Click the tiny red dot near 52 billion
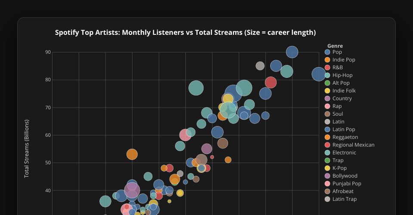Screen dimensions: 413x215 click(x=212, y=157)
